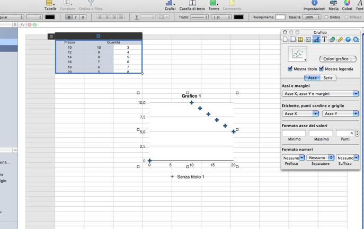Viewport: 364px width, 229px height.
Task: Switch to Cells format inspector tab
Action: click(308, 39)
